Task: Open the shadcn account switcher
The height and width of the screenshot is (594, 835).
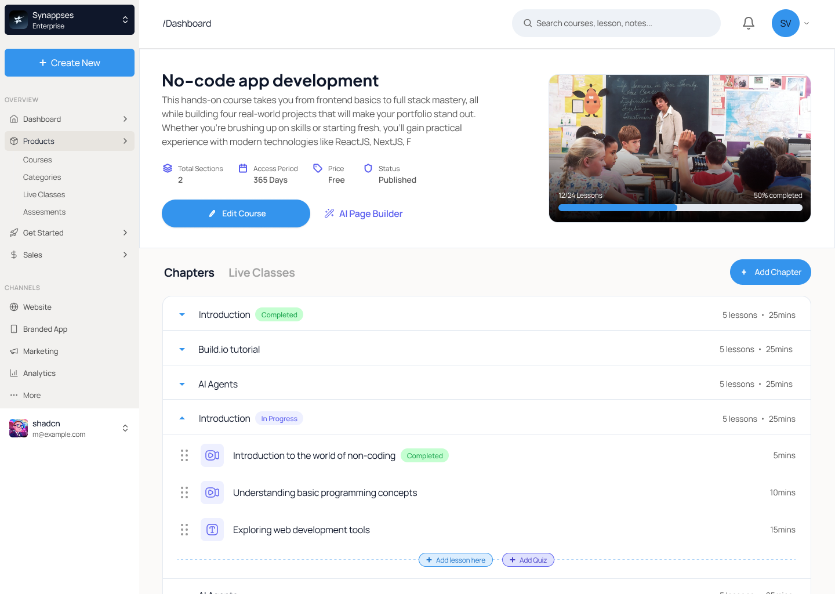Action: tap(125, 428)
